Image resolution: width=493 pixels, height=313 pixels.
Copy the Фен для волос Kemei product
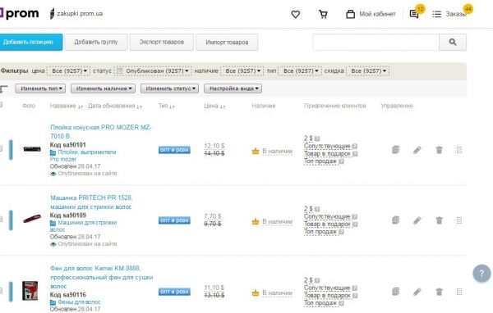[x=395, y=292]
